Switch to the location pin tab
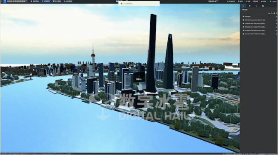The image size is (278, 155). (x=250, y=6)
